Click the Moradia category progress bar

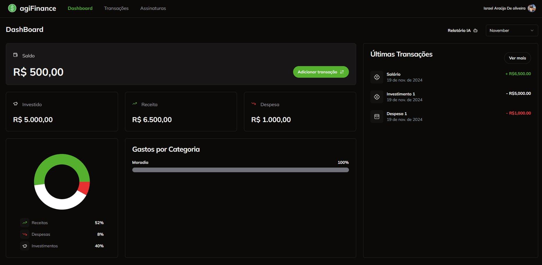(240, 170)
